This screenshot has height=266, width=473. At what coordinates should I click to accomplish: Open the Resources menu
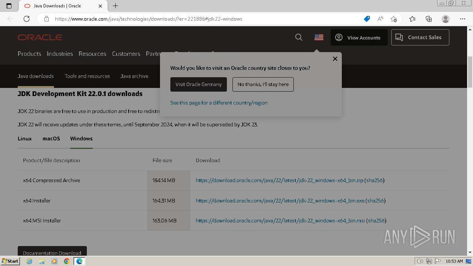coord(92,54)
